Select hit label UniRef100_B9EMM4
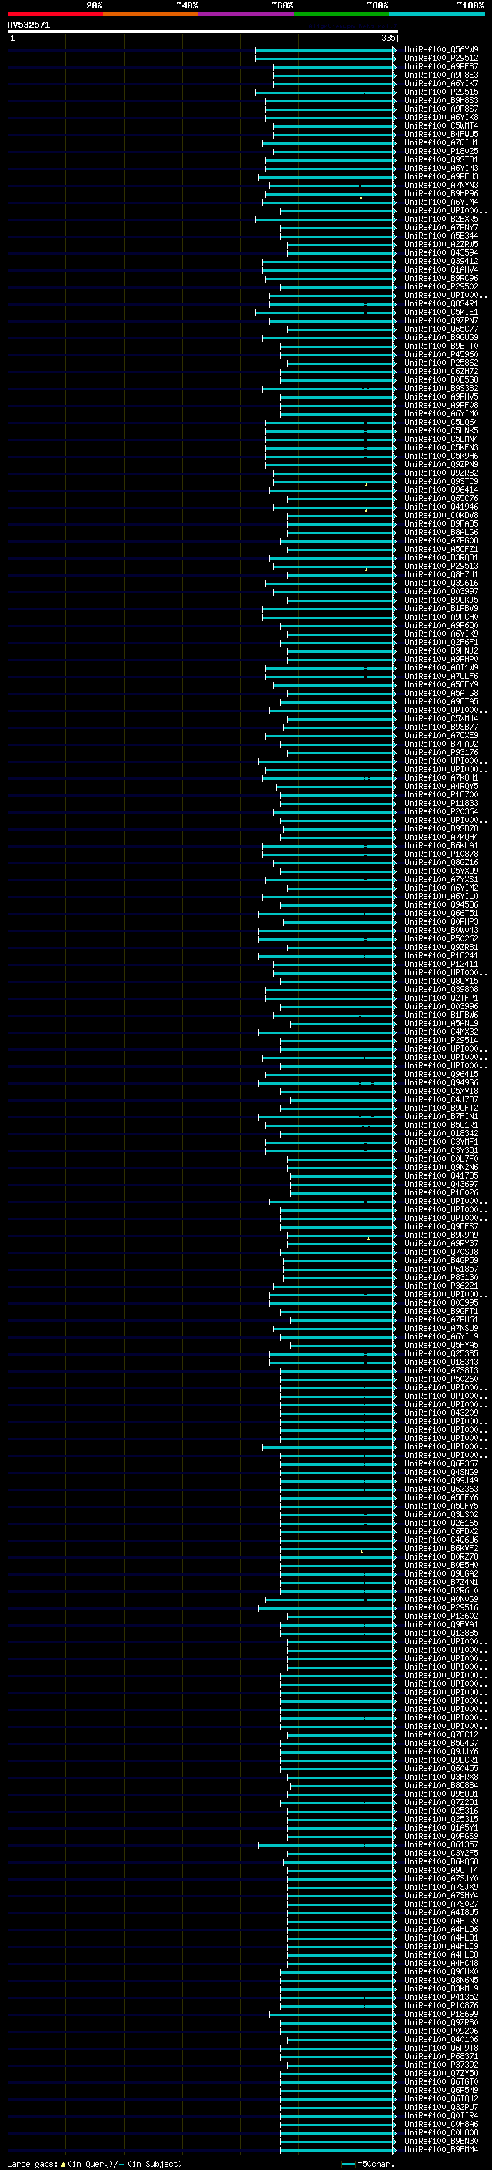The width and height of the screenshot is (492, 2170). (441, 2149)
